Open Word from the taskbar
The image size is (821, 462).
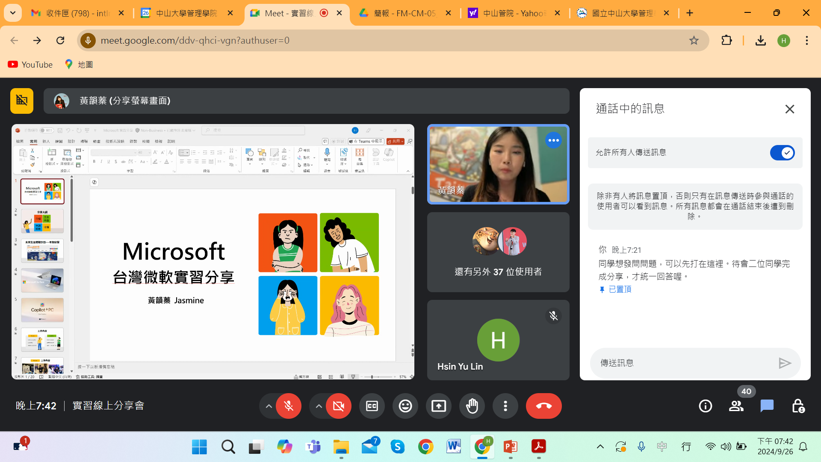[x=454, y=447]
